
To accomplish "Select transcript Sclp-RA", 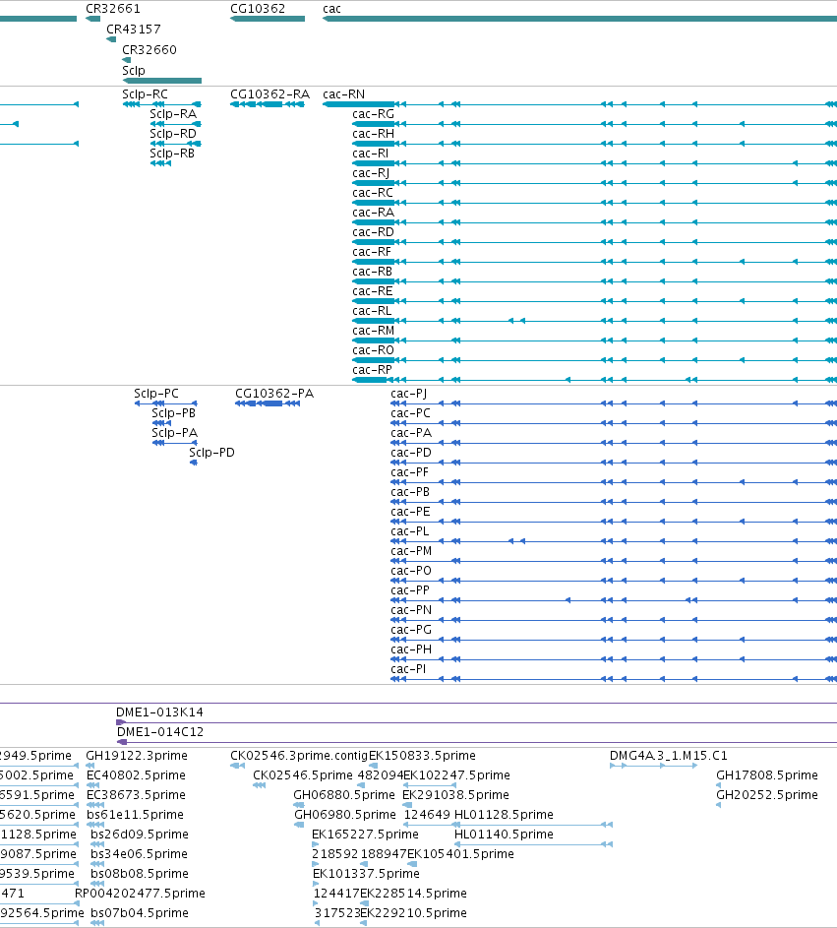I will pos(176,124).
